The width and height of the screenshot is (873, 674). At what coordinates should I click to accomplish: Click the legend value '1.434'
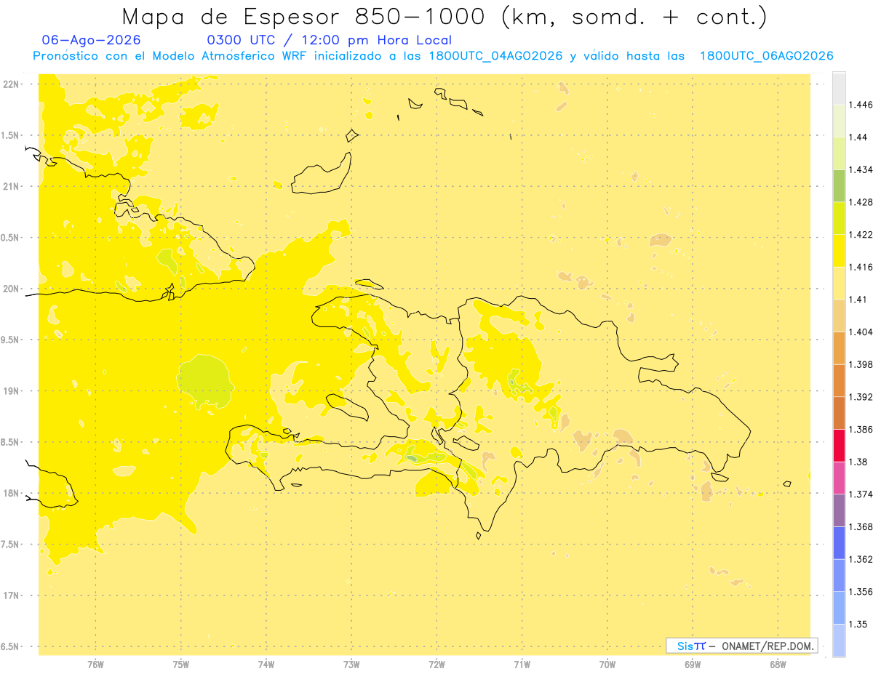click(861, 170)
